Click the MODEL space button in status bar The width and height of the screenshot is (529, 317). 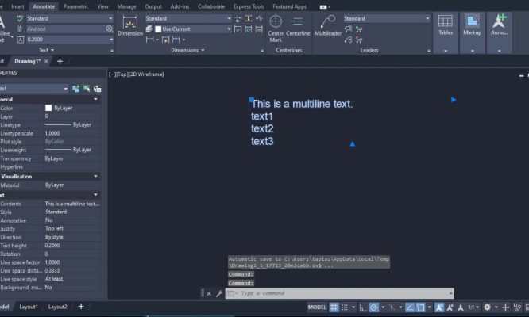point(317,307)
